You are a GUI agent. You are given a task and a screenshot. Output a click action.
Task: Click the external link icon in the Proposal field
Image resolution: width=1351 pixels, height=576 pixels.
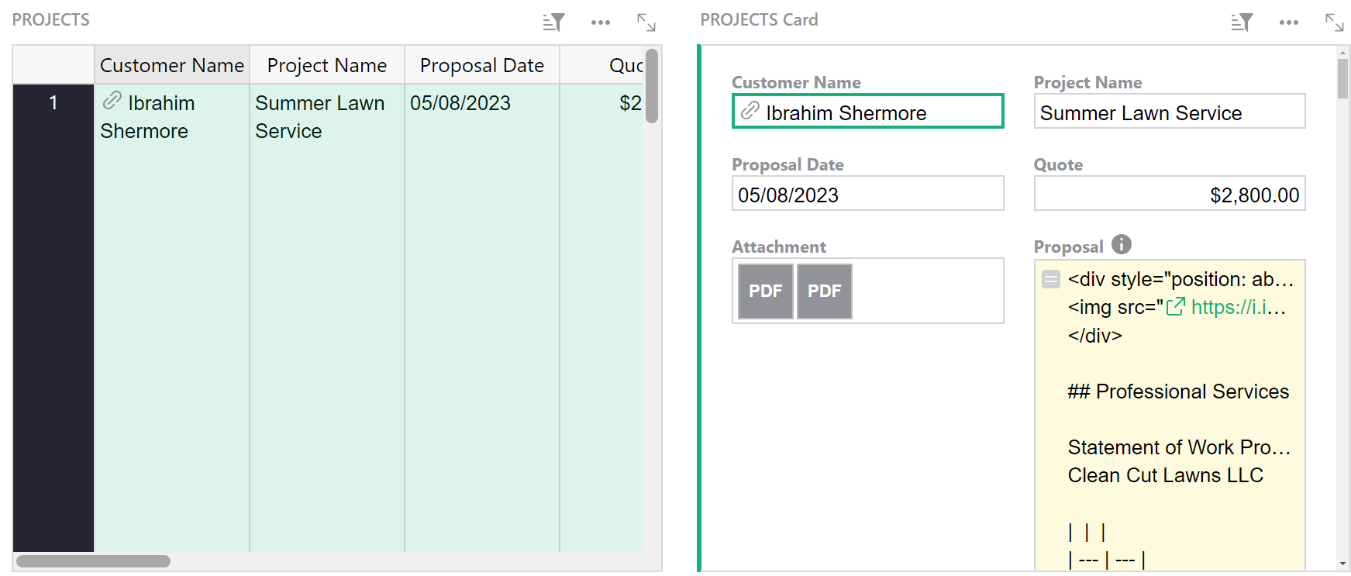tap(1177, 307)
